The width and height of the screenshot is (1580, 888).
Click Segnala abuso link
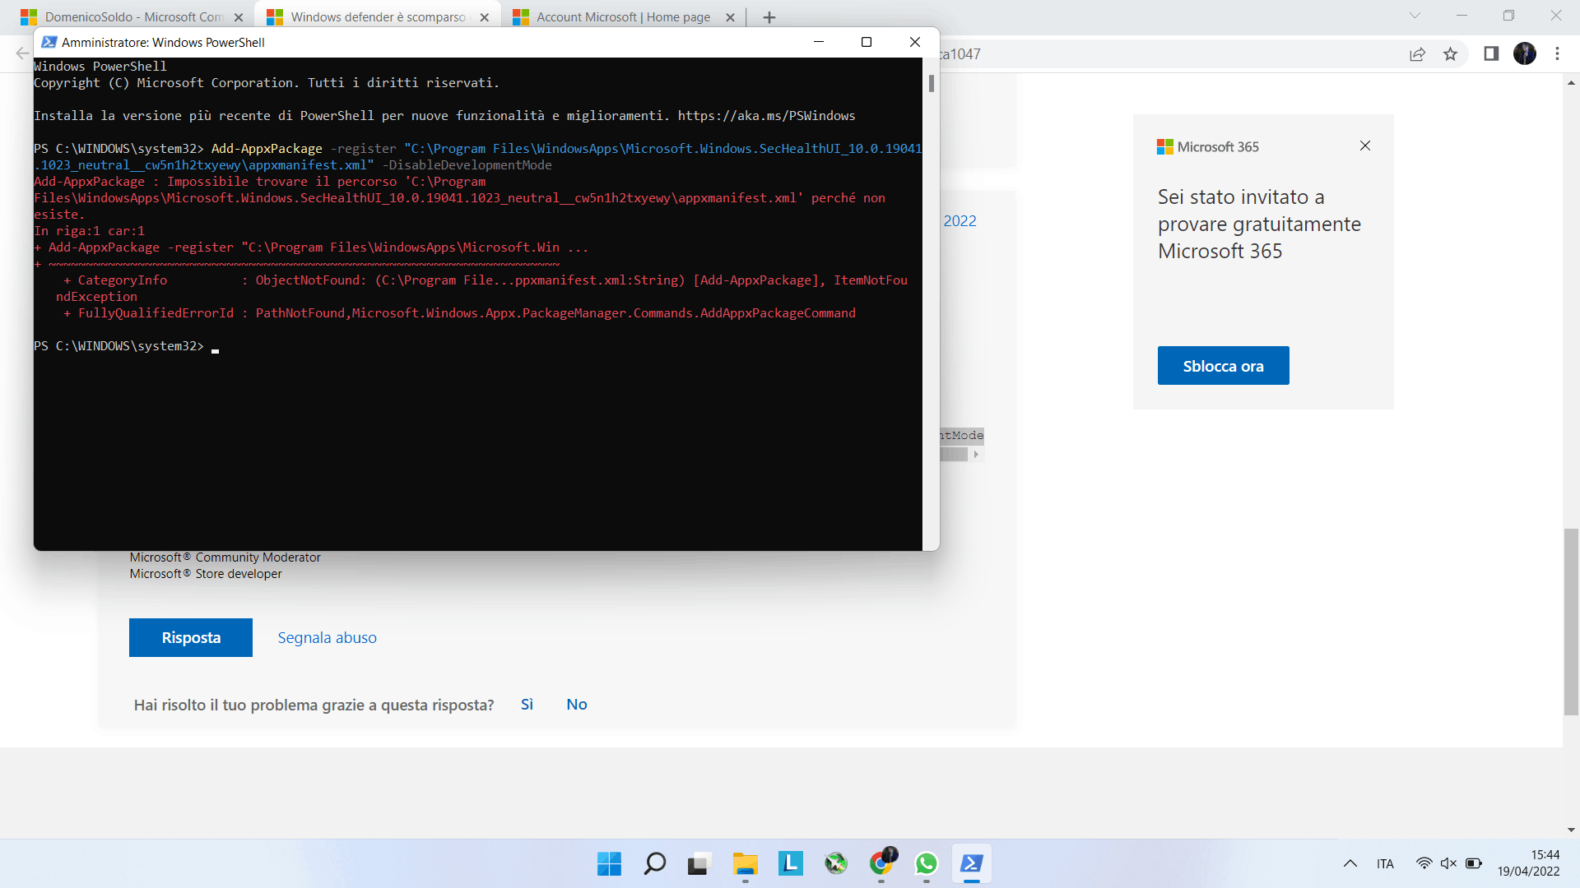click(327, 638)
